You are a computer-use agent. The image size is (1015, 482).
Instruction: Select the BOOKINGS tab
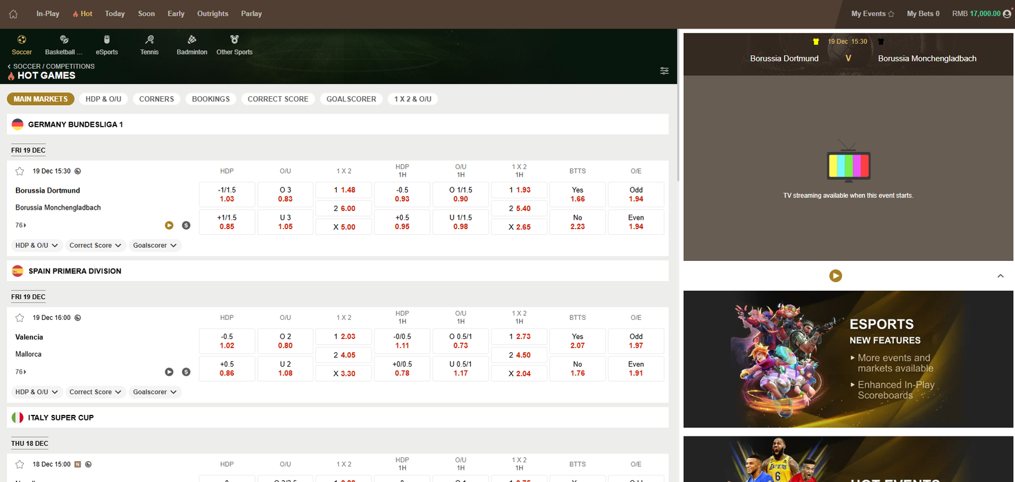211,99
